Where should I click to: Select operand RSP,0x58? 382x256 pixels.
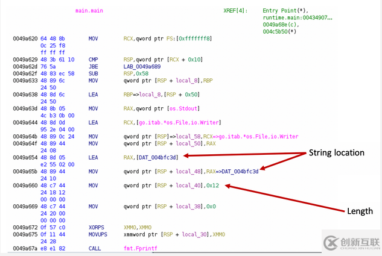(x=136, y=73)
